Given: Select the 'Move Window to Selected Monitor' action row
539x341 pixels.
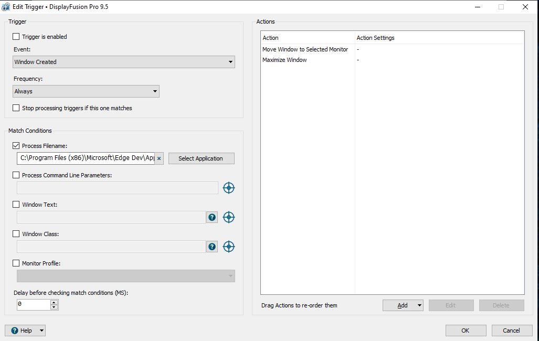Looking at the screenshot, I should pyautogui.click(x=305, y=49).
